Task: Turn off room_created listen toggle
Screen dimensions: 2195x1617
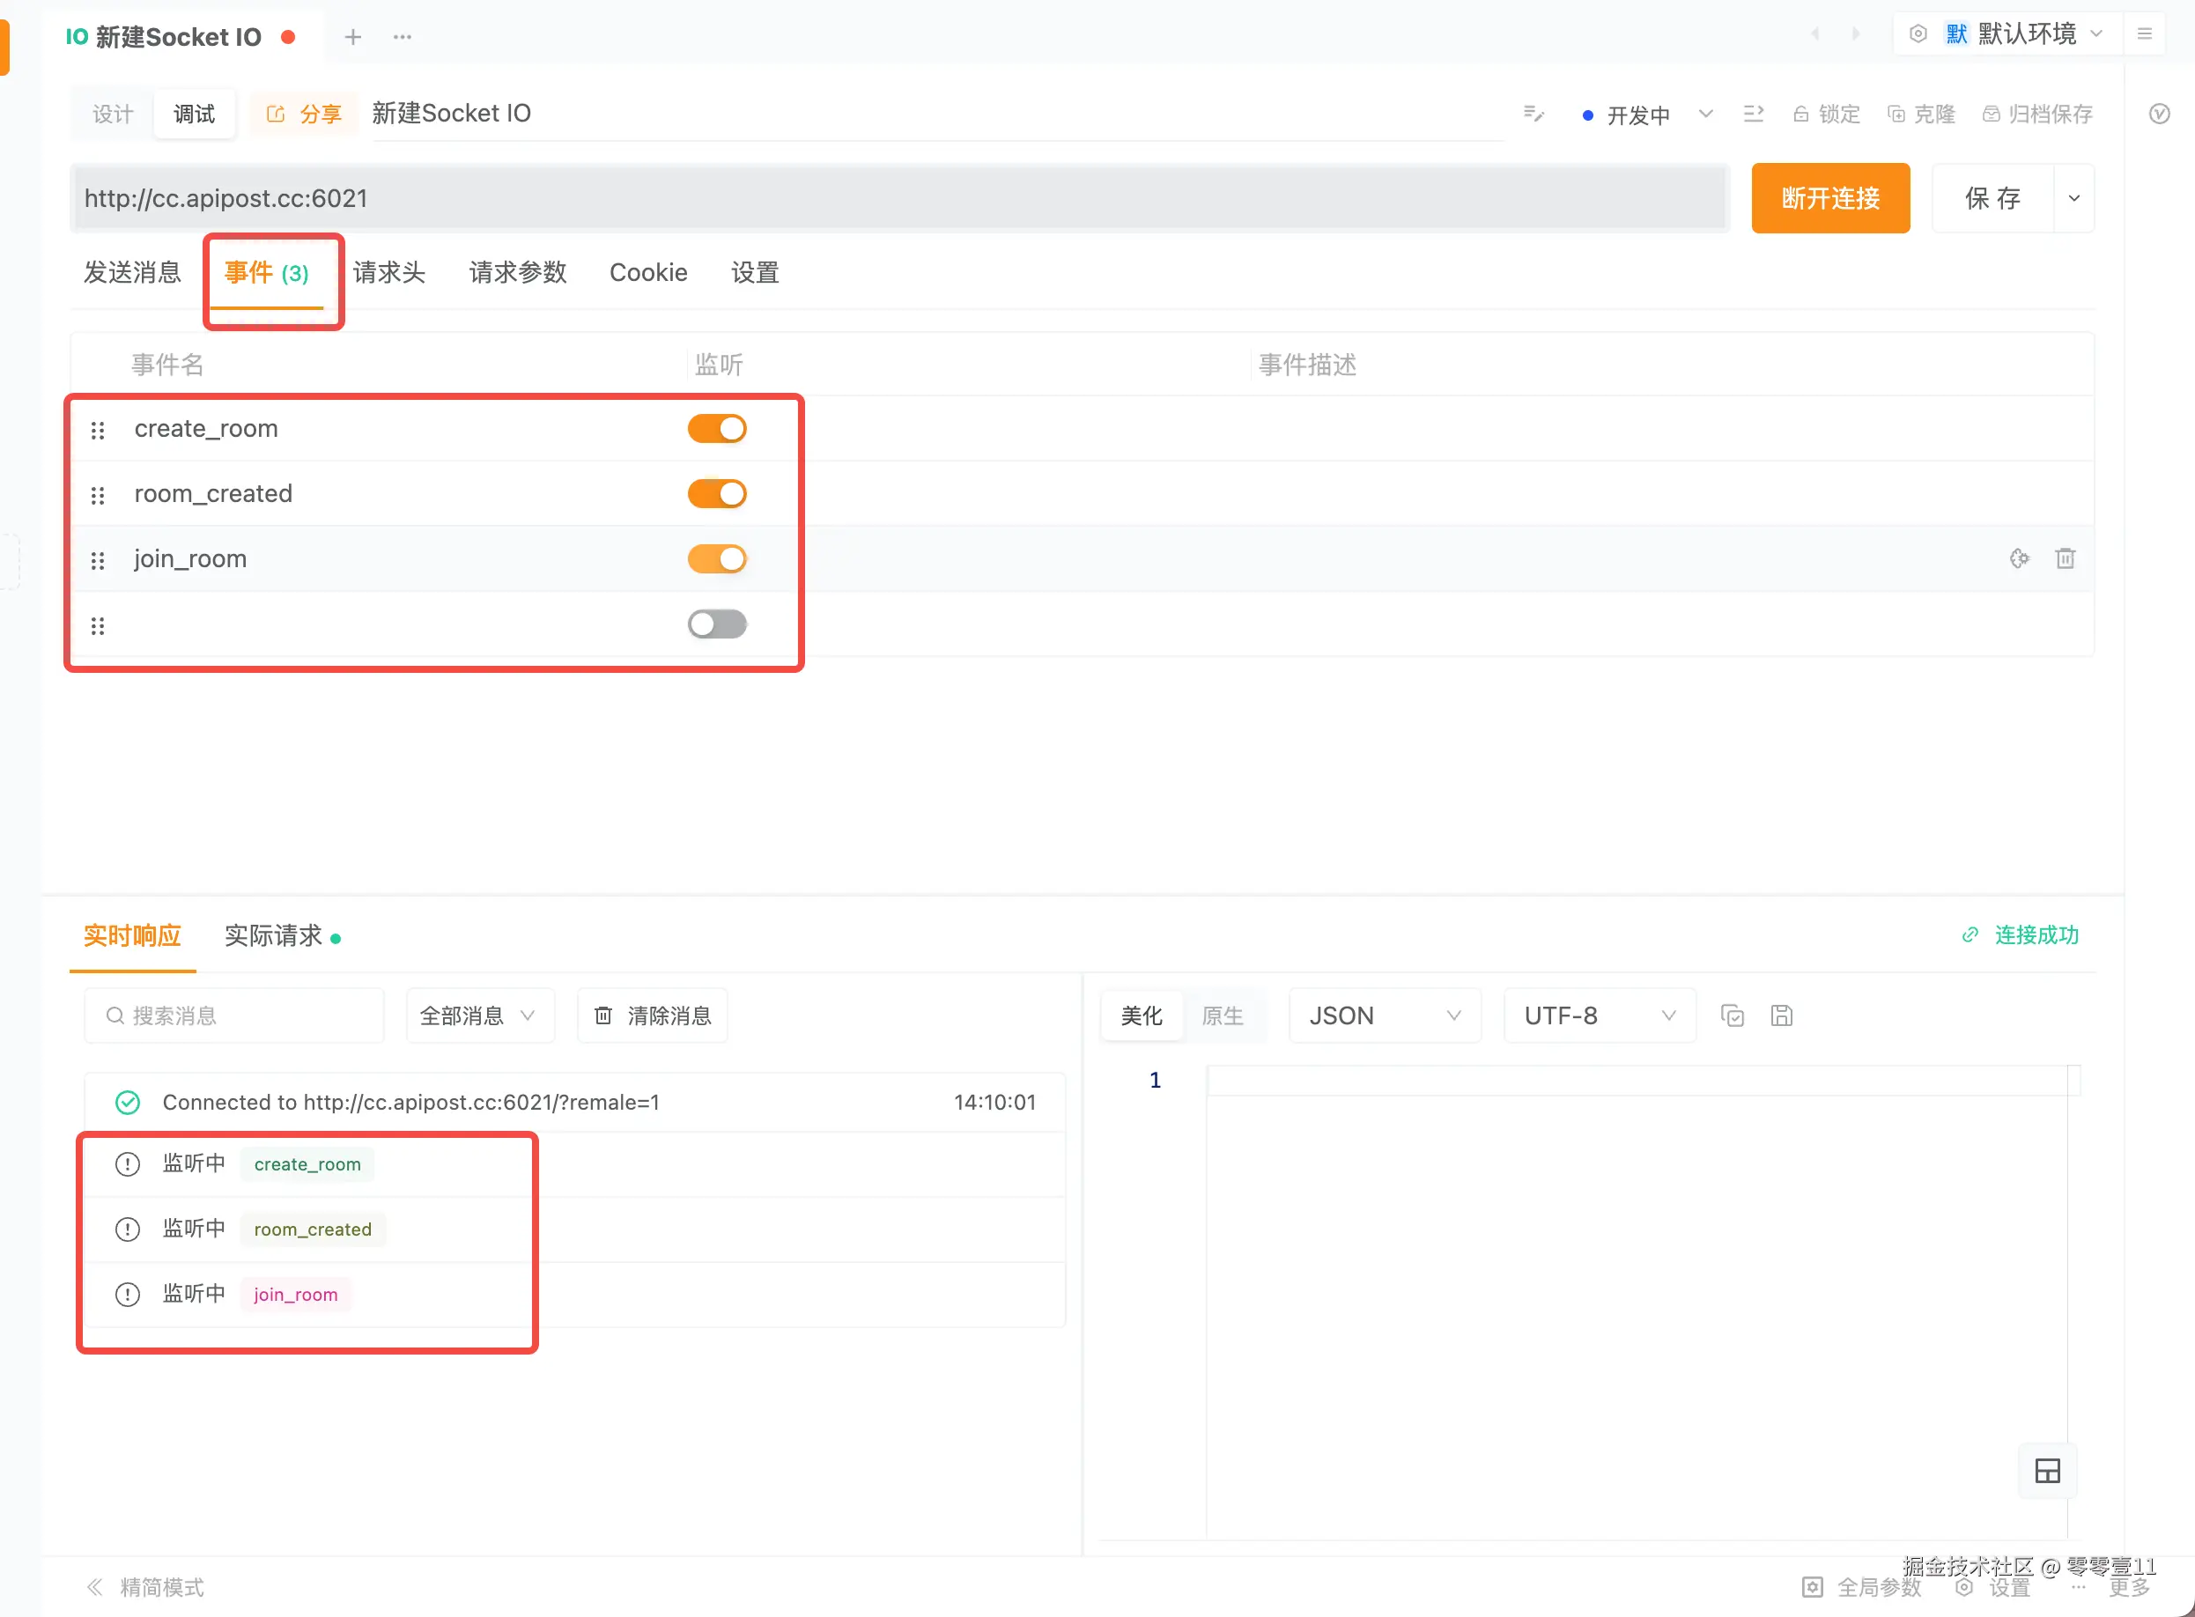Action: click(x=717, y=494)
